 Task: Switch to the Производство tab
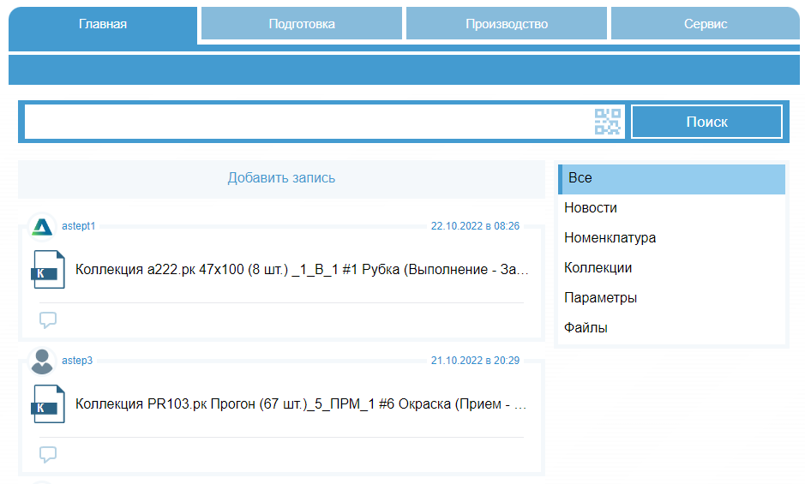click(x=507, y=24)
